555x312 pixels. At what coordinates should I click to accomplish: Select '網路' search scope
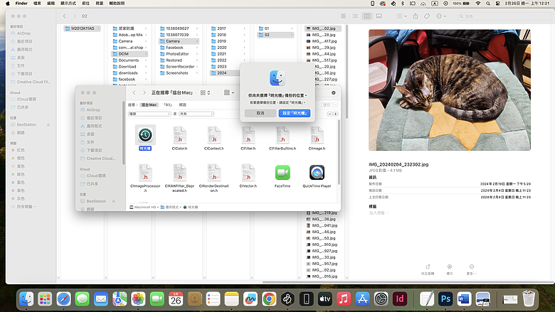[x=183, y=104]
